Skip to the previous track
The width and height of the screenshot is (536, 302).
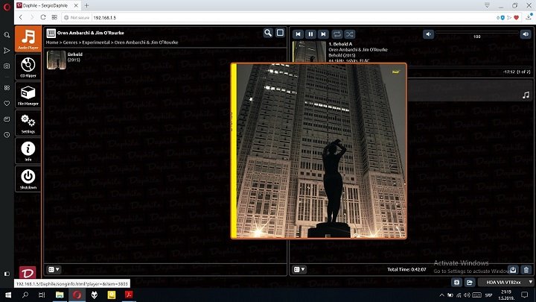coord(298,34)
